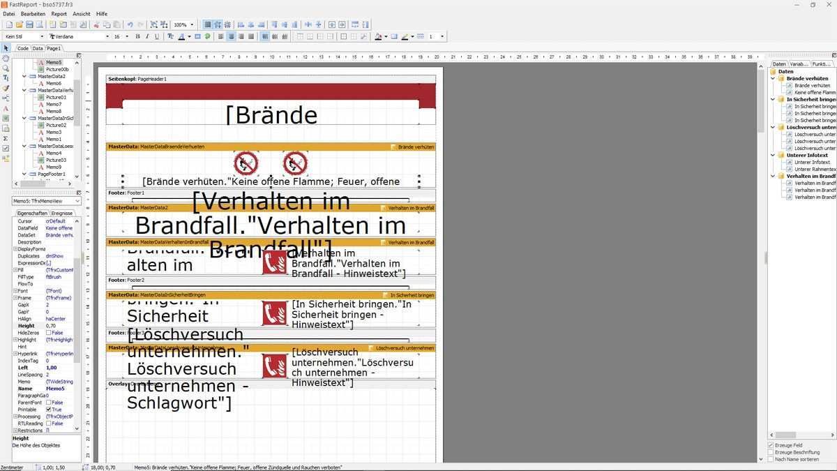Open the Verdana font name dropdown
837x471 pixels.
pyautogui.click(x=107, y=36)
